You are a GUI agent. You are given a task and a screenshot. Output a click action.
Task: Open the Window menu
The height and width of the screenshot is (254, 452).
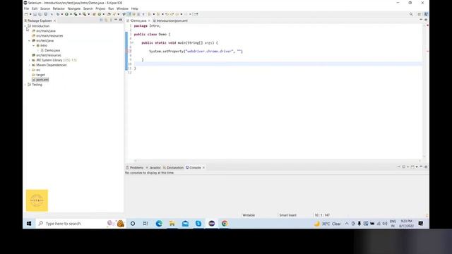(122, 8)
